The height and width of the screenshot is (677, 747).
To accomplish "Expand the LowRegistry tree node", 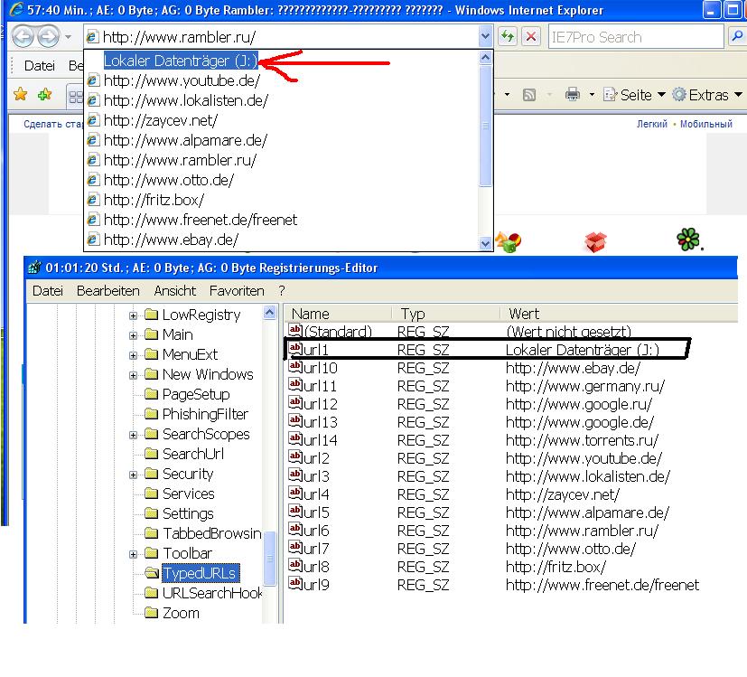I will coord(134,315).
